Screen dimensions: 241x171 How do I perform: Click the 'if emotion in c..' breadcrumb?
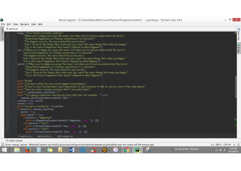pyautogui.click(x=26, y=136)
